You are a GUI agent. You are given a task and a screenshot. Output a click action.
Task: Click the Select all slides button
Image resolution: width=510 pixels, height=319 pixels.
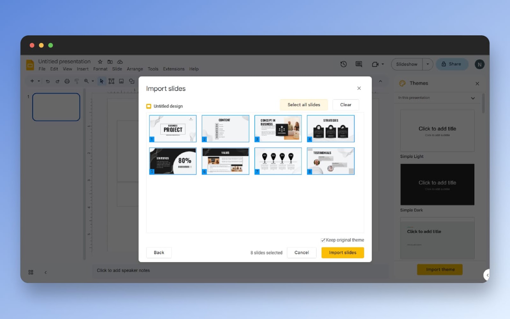point(303,105)
